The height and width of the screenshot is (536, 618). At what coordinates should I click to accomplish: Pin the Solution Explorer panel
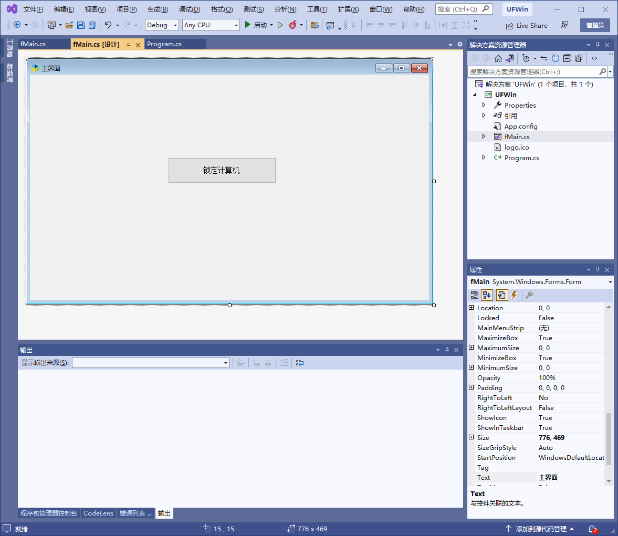(598, 45)
